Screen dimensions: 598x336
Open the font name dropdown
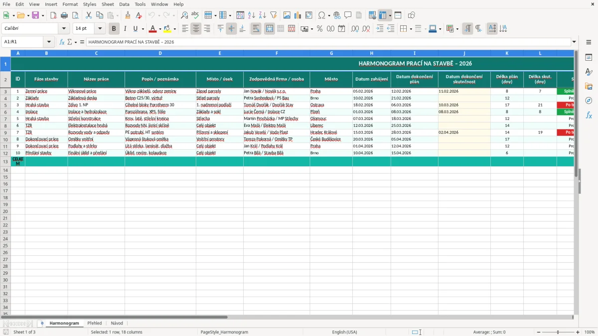click(64, 29)
